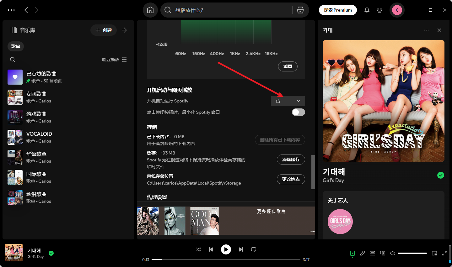Select the 歌单 filter chip

(x=16, y=46)
